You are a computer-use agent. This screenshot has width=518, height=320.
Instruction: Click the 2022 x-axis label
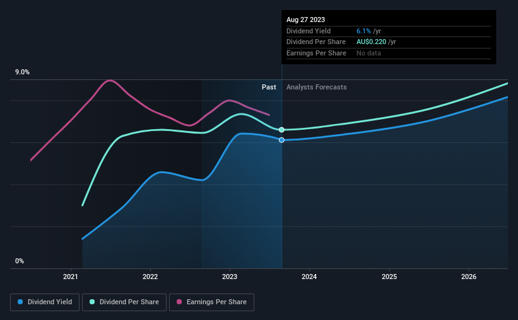point(150,277)
